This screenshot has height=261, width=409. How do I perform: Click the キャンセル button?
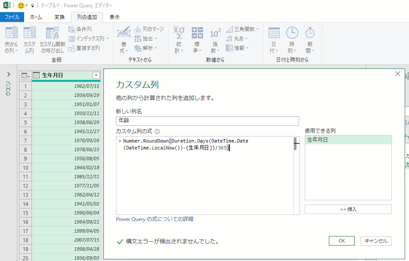(376, 241)
